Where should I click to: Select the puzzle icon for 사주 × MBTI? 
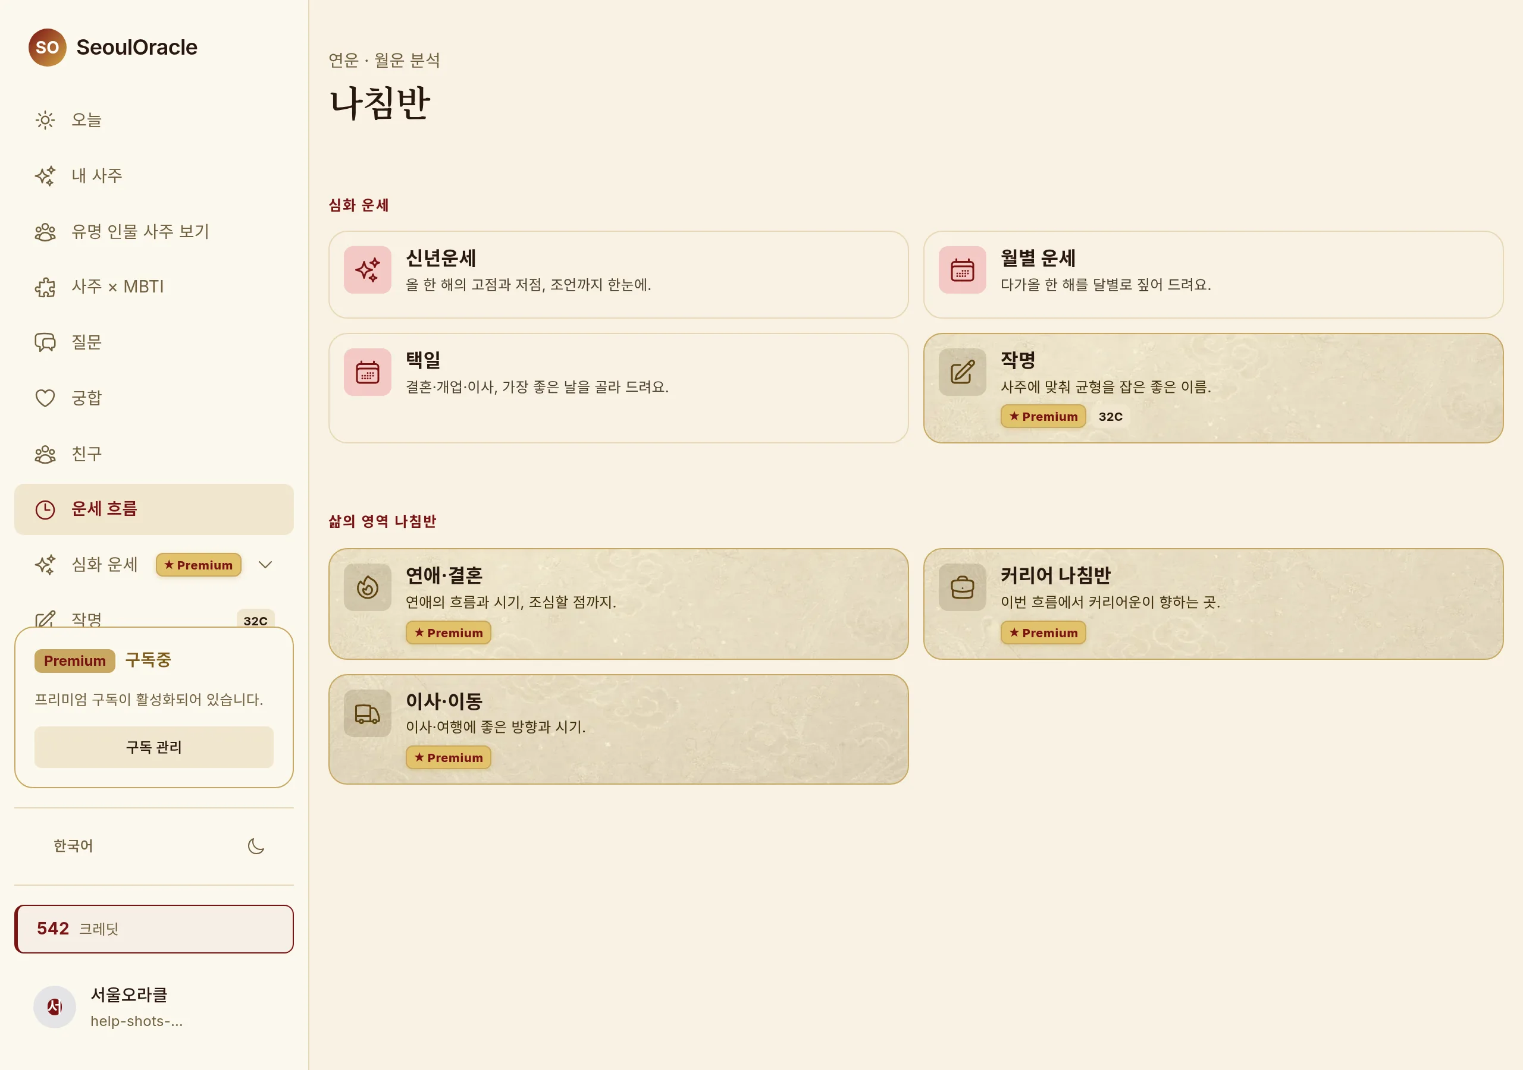coord(45,287)
